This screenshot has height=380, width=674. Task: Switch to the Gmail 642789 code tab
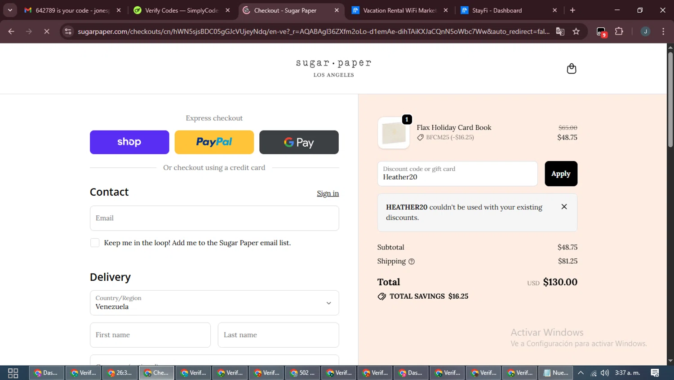pos(72,10)
